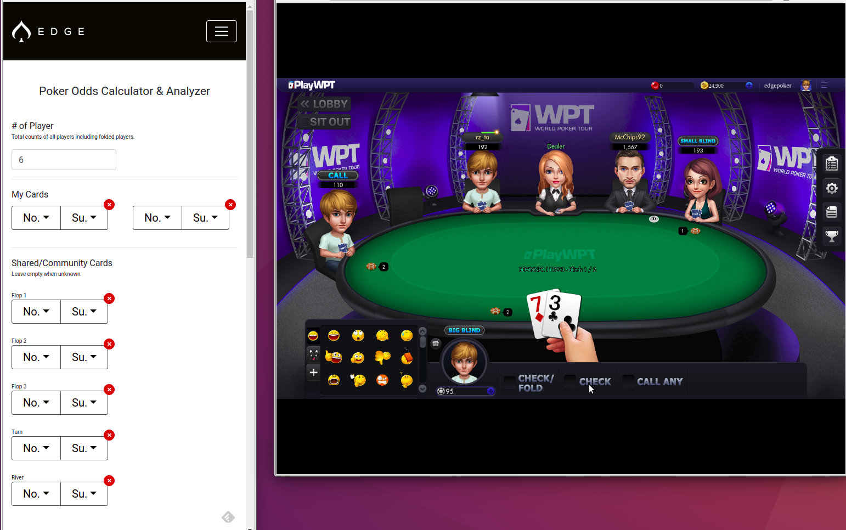This screenshot has width=846, height=530.
Task: Open PlayWPT settings gear
Action: tap(832, 188)
